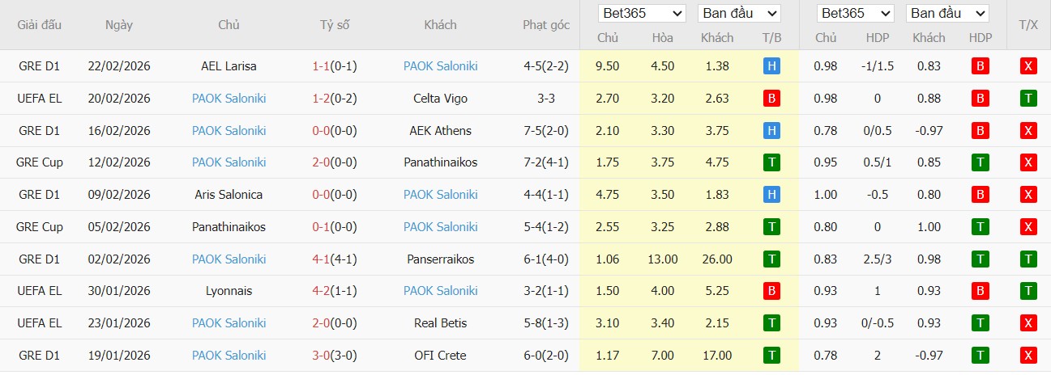Click the red B result badge in the Celta Vigo row
This screenshot has height=375, width=1051.
pyautogui.click(x=771, y=99)
